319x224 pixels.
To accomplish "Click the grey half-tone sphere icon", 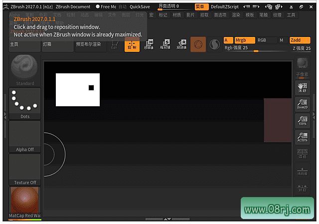I will click(215, 44).
